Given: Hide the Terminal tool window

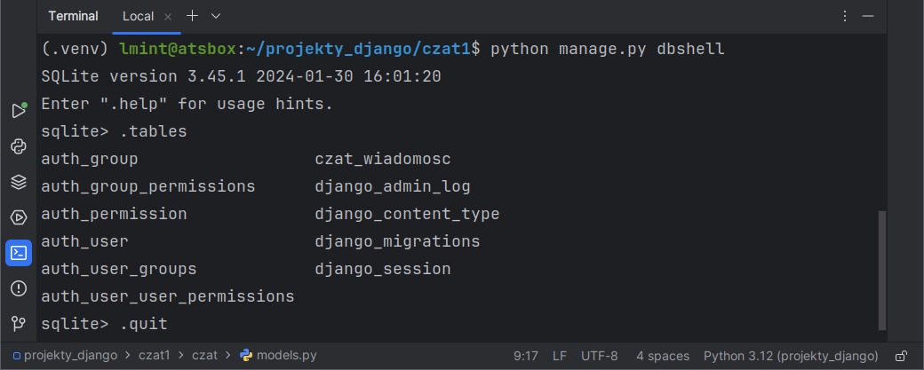Looking at the screenshot, I should 867,17.
